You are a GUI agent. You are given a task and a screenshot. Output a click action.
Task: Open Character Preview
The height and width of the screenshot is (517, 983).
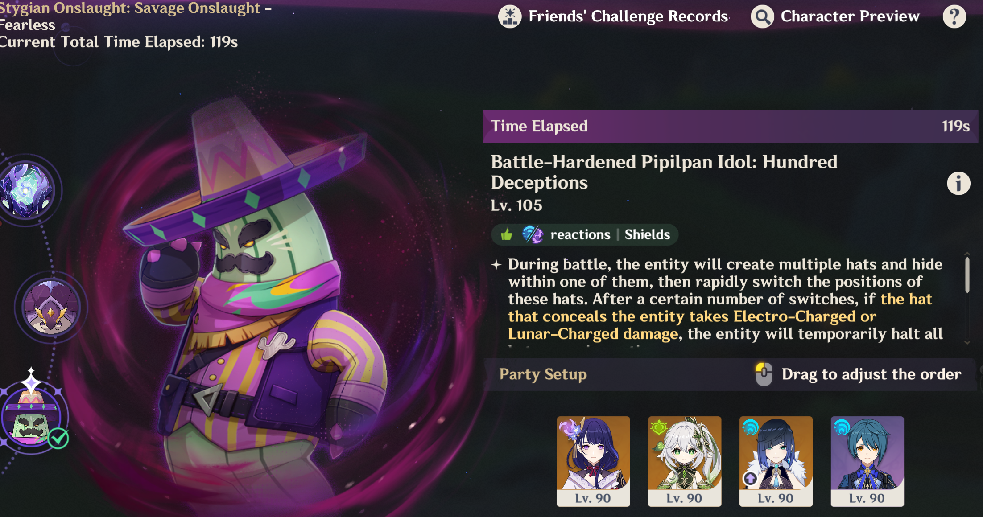tap(850, 16)
